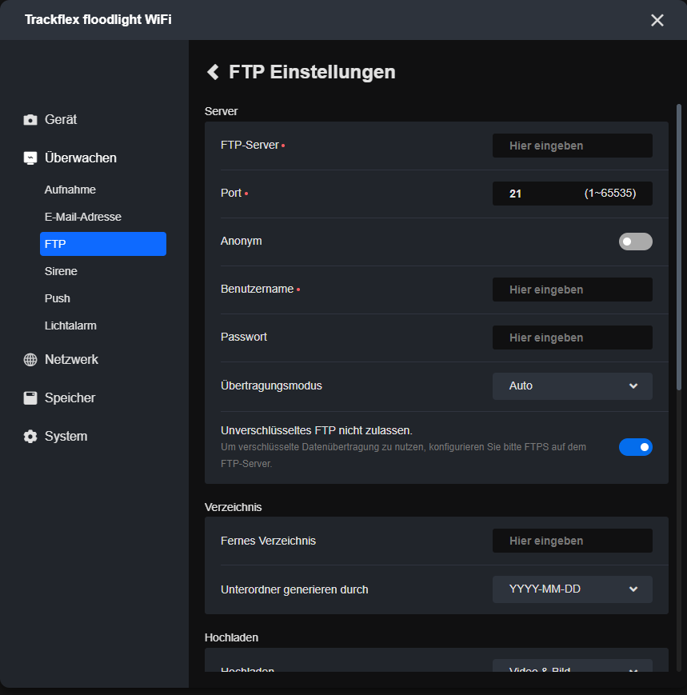Click the Netzwerk globe icon
Screen dimensions: 687x695
pos(30,359)
